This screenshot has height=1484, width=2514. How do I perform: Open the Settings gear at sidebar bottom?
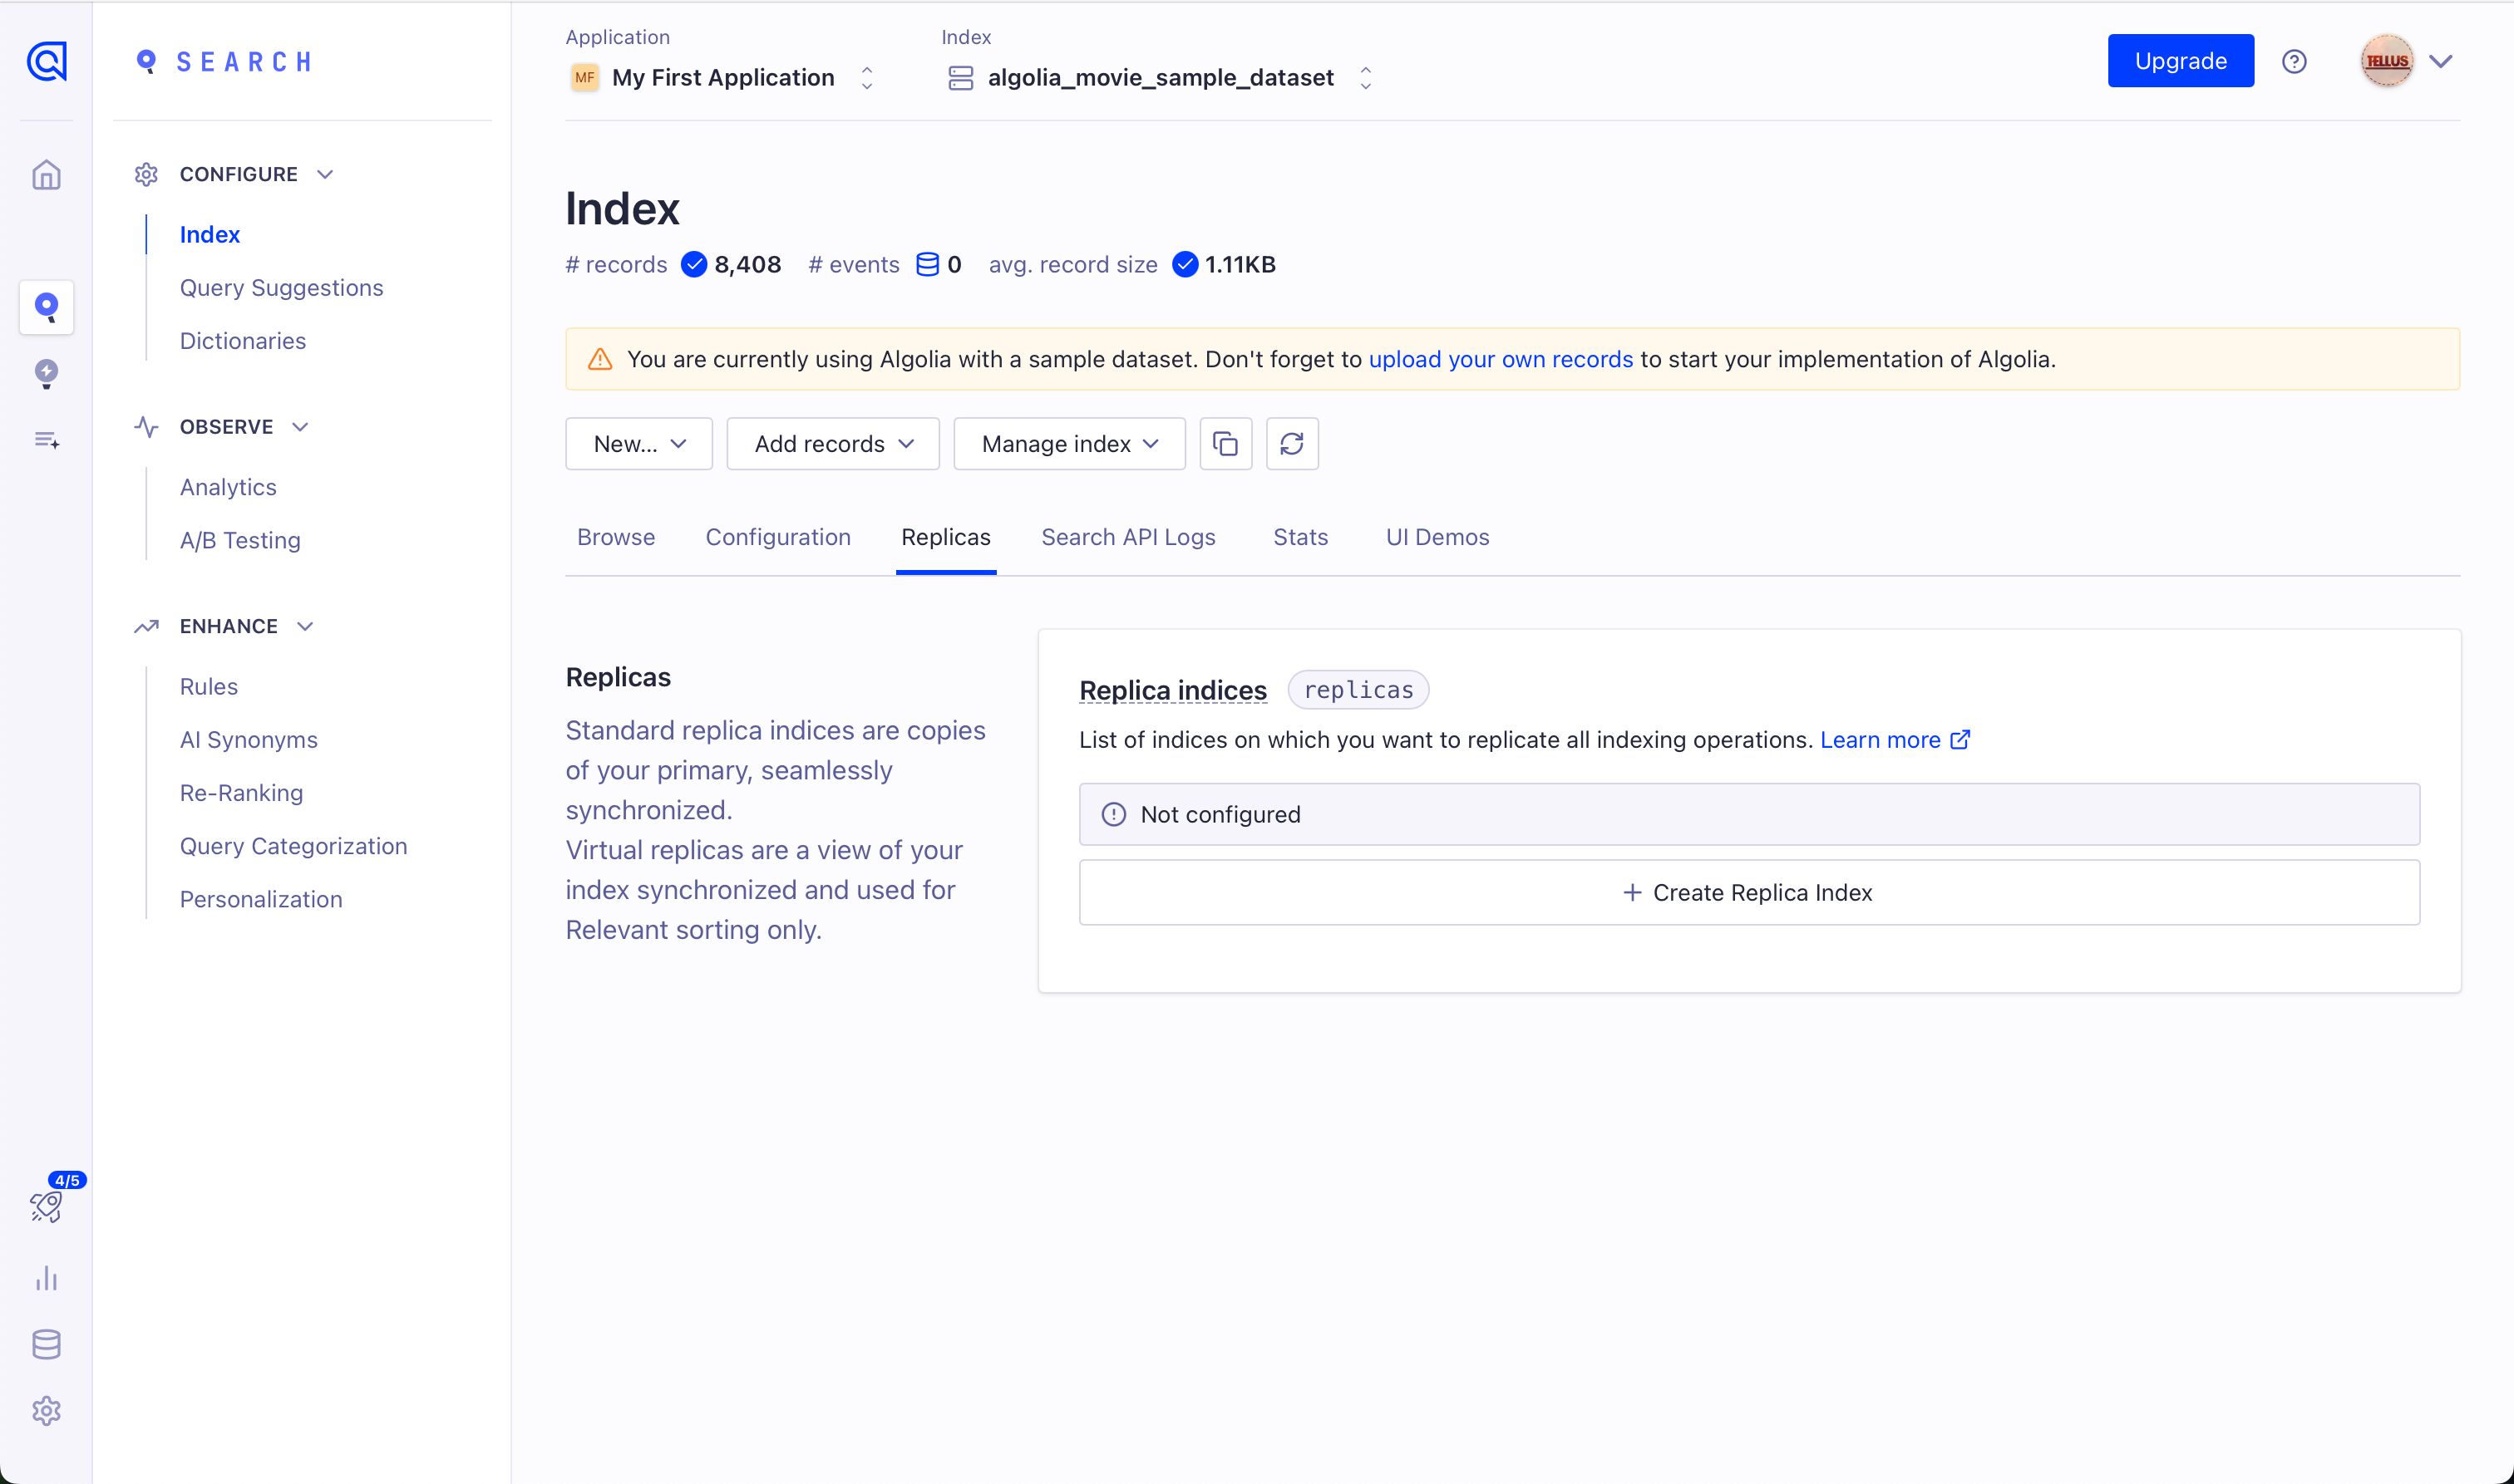[x=46, y=1411]
